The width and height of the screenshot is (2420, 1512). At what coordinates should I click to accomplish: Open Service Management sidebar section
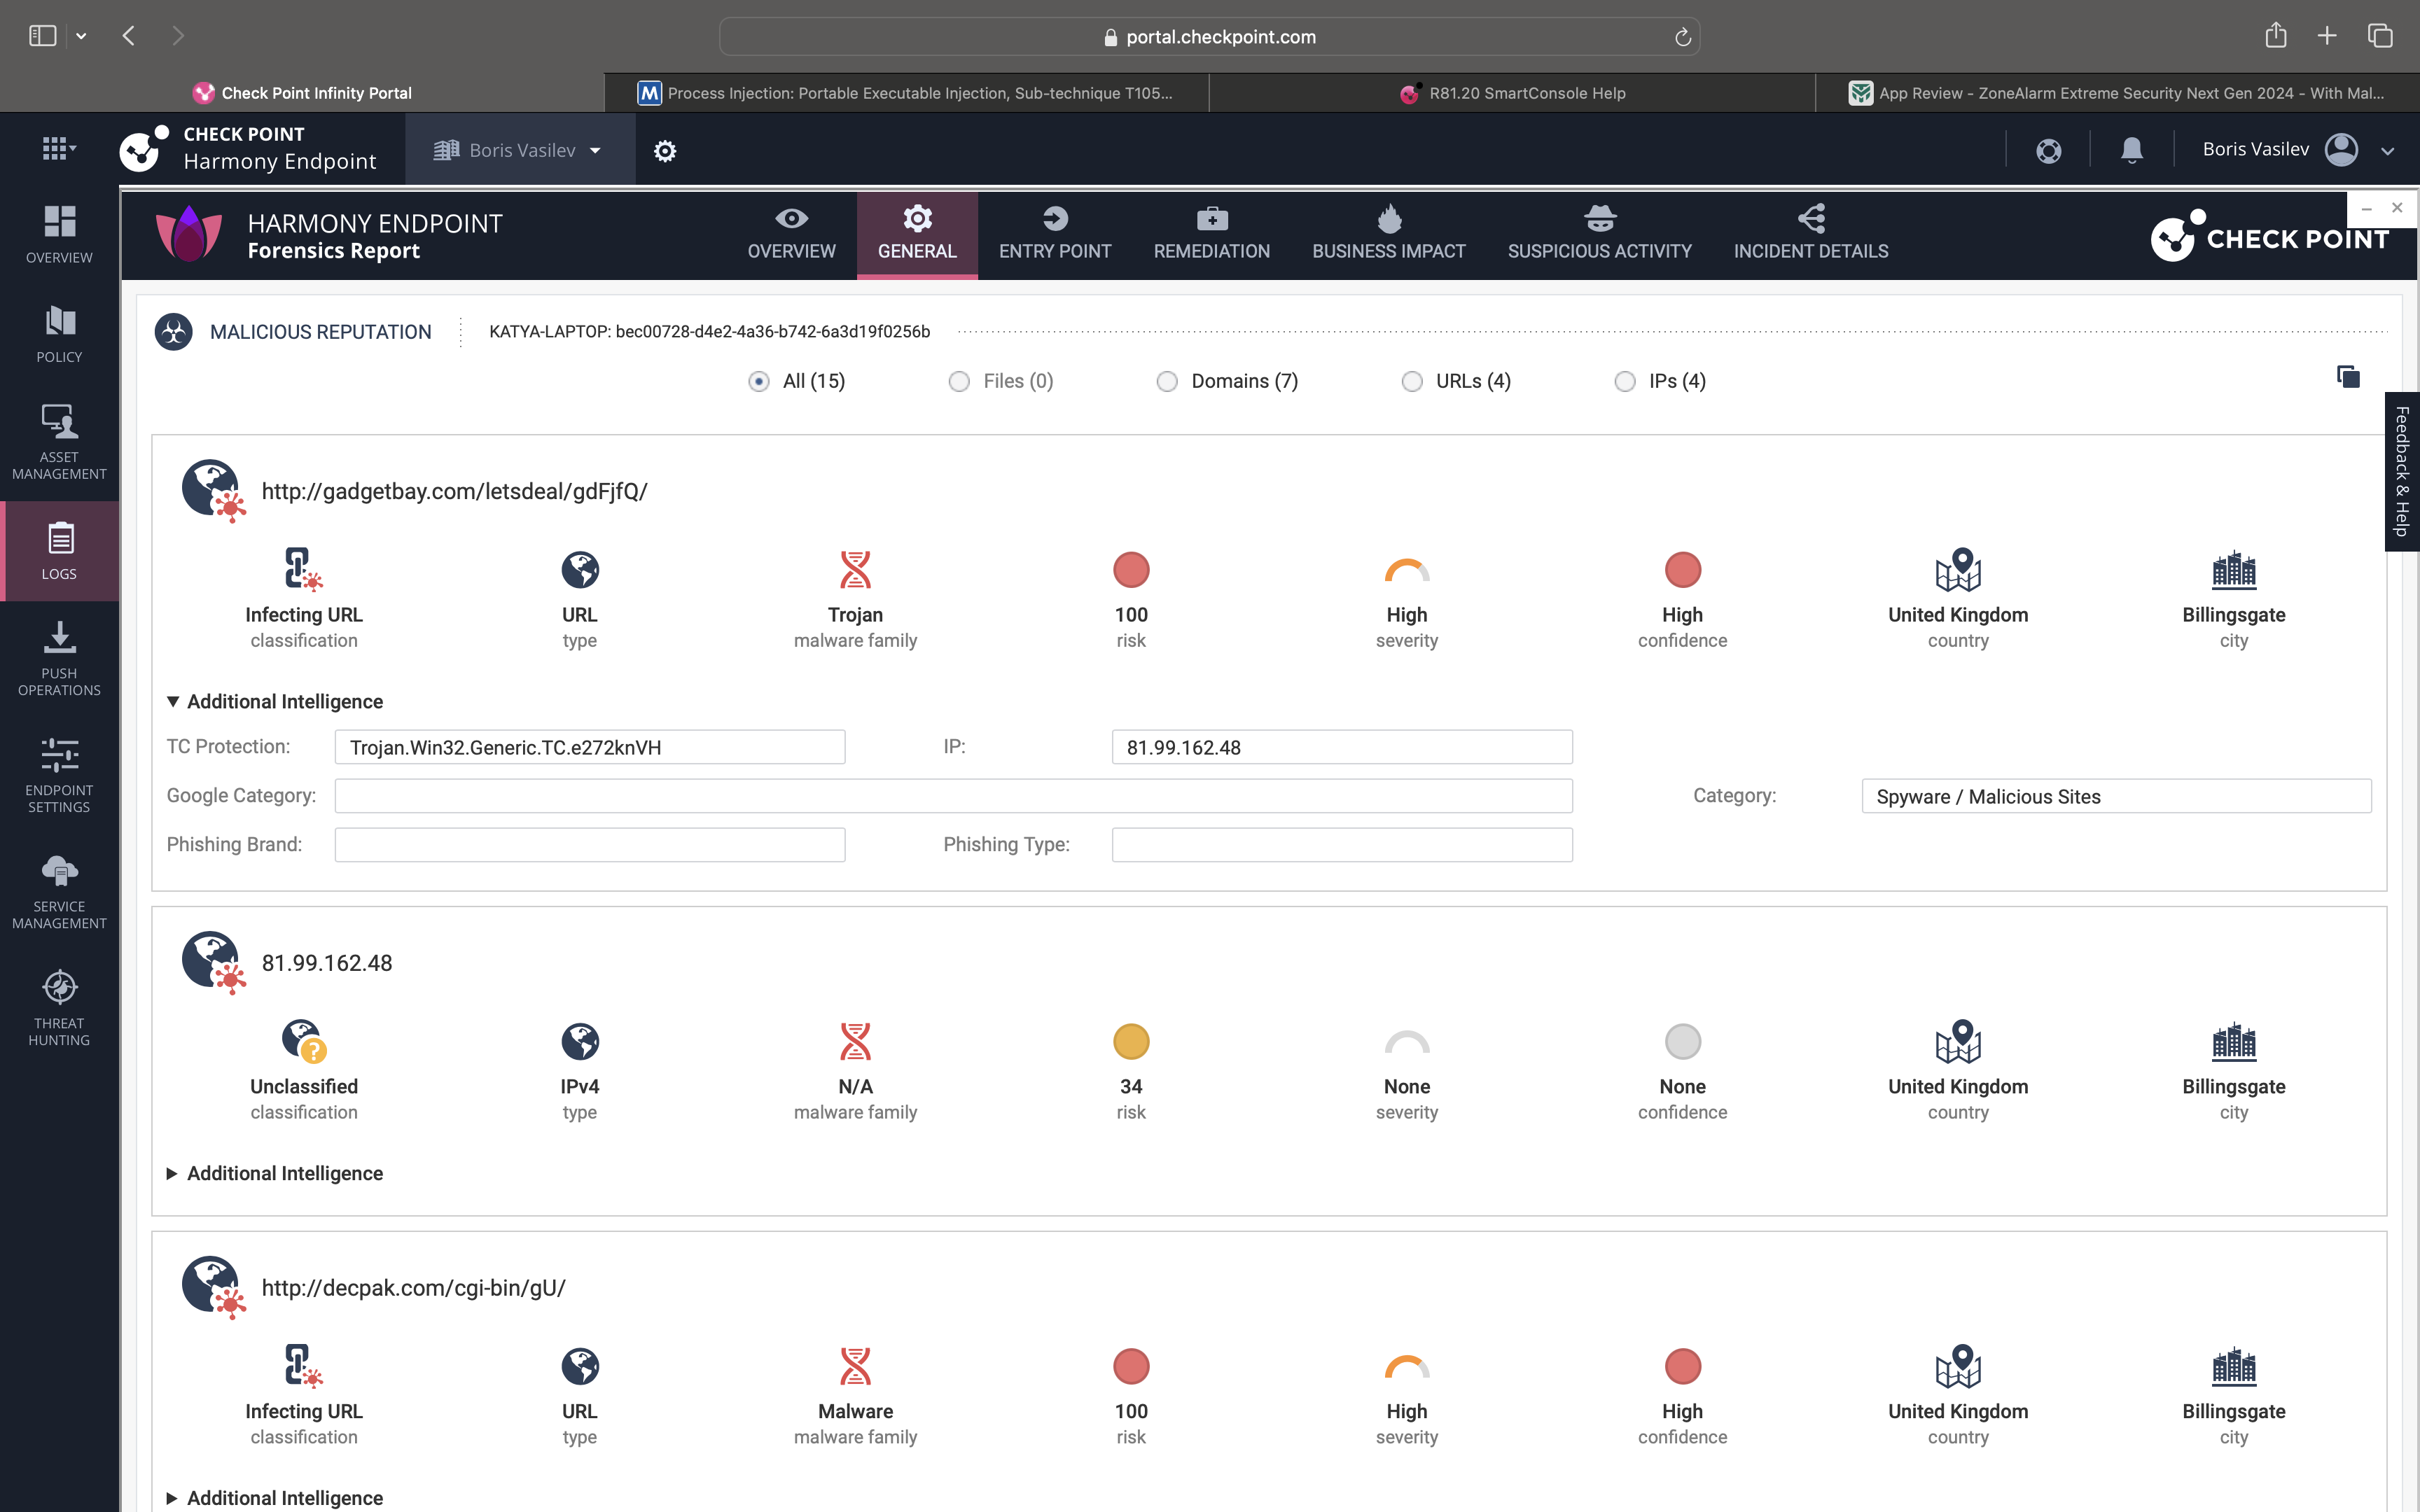[x=59, y=892]
